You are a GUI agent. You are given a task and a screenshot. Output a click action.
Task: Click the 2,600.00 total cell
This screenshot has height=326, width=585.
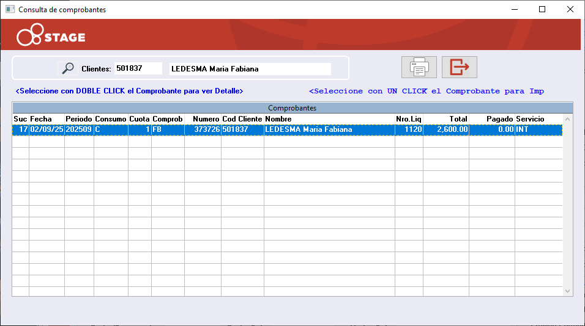[446, 129]
